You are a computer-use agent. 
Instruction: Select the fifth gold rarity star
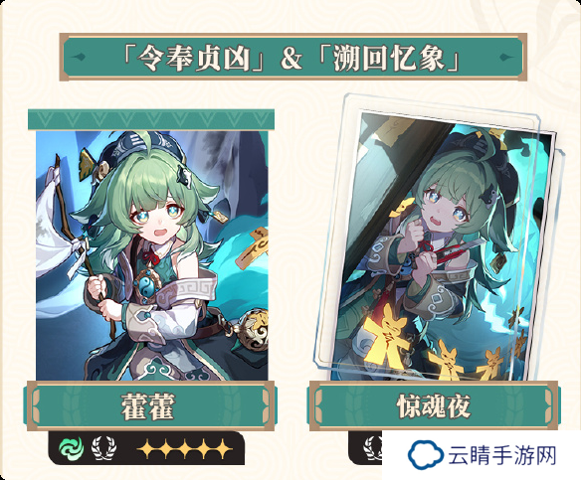223,449
